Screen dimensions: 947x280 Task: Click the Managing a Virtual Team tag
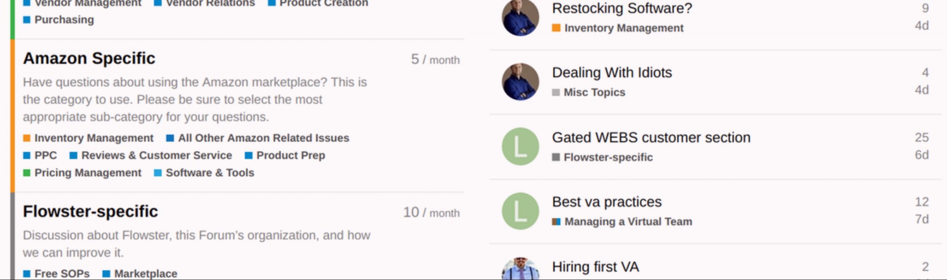pyautogui.click(x=627, y=221)
